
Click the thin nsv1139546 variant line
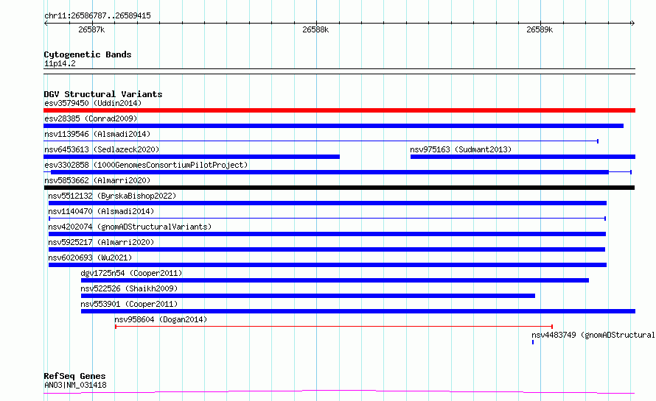coord(321,141)
